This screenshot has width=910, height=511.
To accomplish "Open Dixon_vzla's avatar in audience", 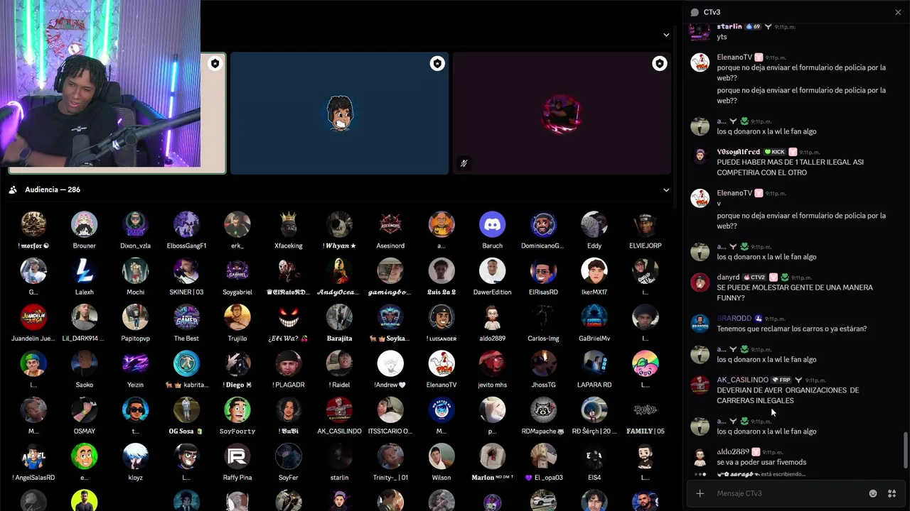I will [x=135, y=224].
